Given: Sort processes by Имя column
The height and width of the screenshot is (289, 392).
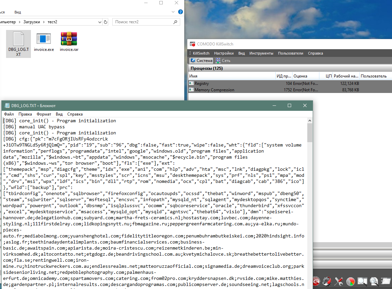Looking at the screenshot, I should [x=232, y=76].
